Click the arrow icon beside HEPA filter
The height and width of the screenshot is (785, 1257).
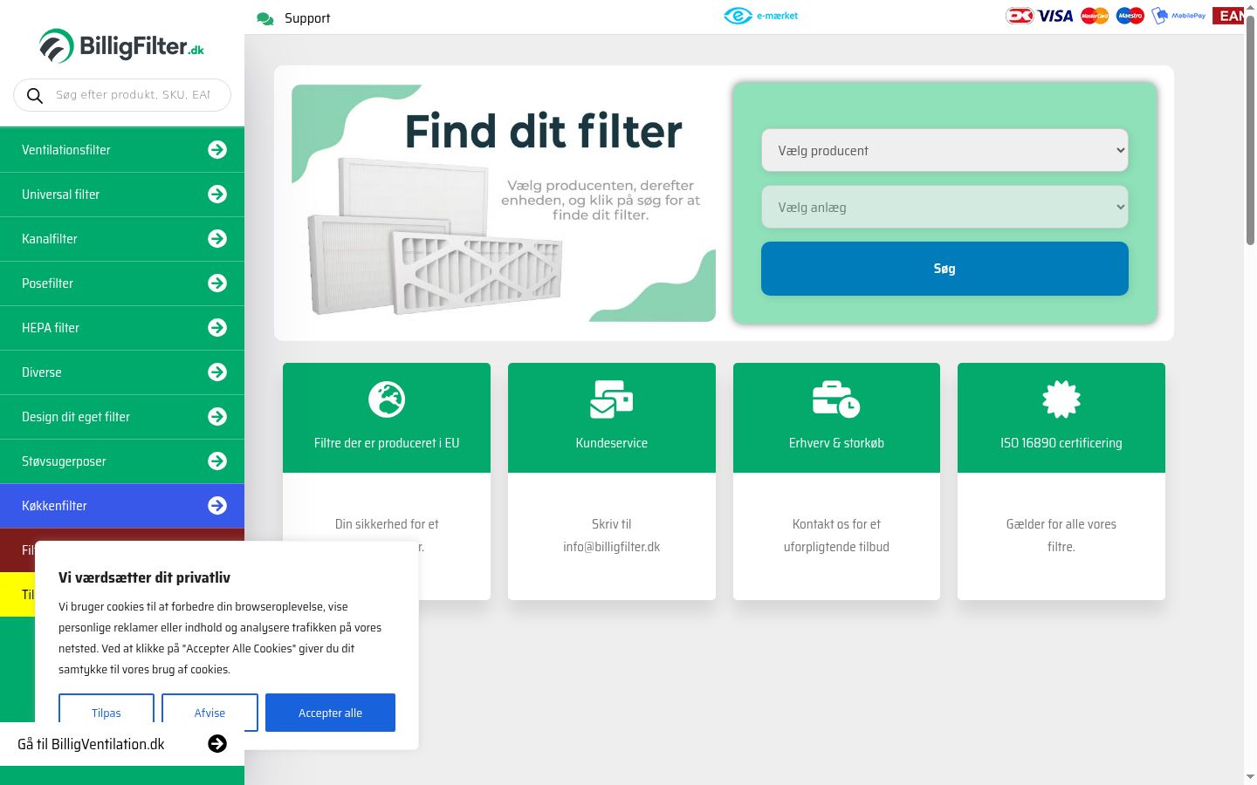(x=217, y=328)
